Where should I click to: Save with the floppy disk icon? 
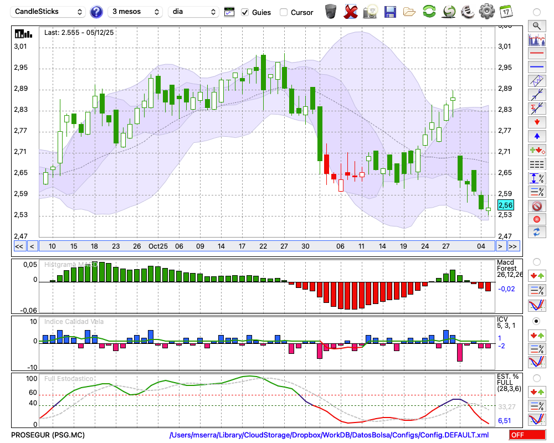click(x=390, y=12)
